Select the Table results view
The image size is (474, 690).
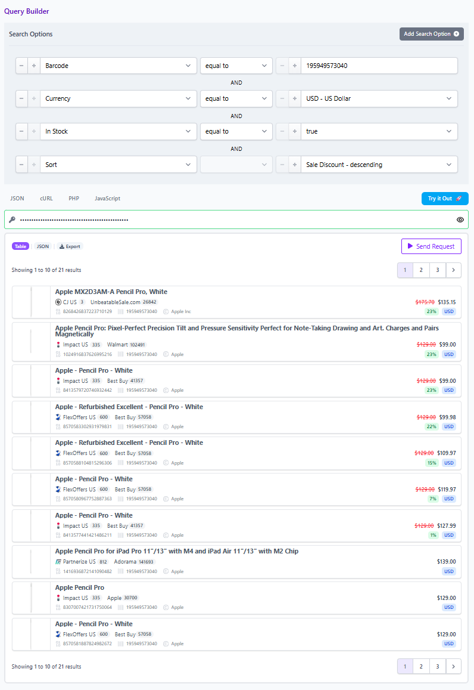coord(21,246)
